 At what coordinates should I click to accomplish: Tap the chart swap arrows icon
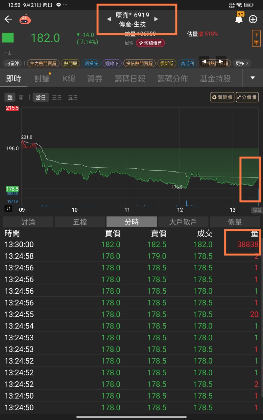click(8, 208)
